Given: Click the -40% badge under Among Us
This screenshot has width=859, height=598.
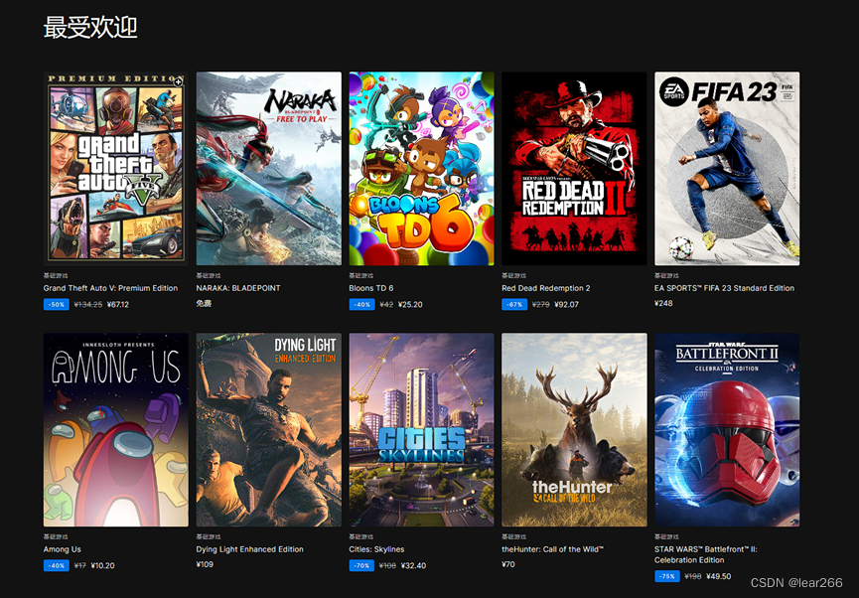Looking at the screenshot, I should pyautogui.click(x=57, y=565).
